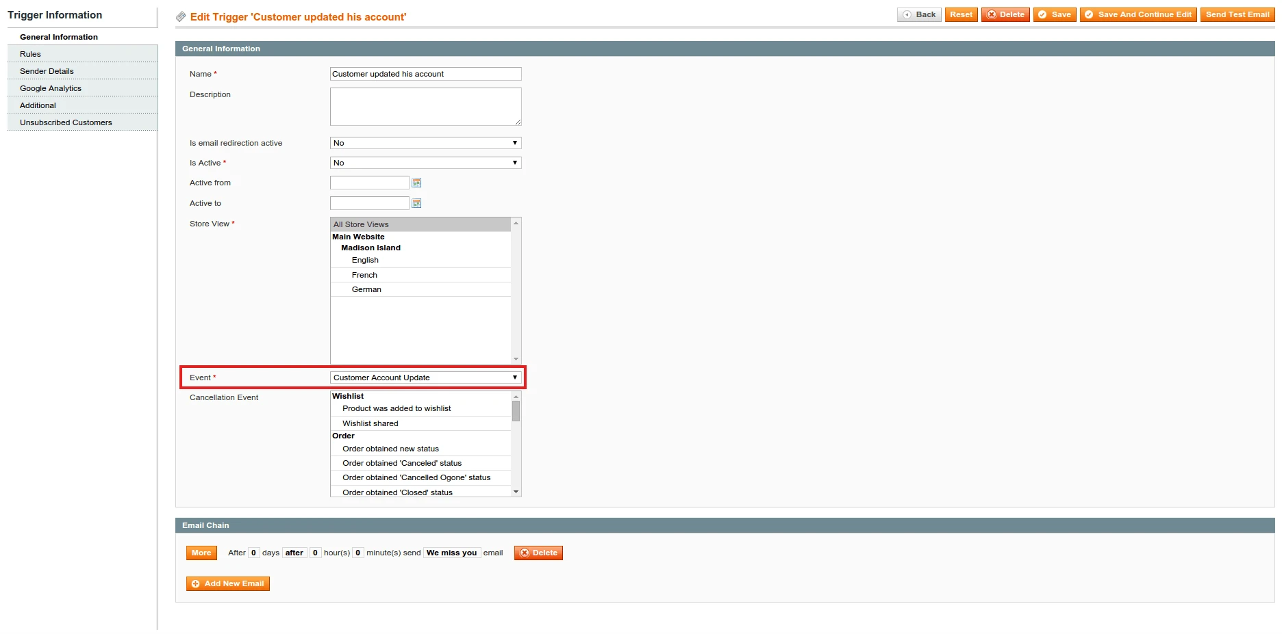Switch to the Rules section

[30, 54]
